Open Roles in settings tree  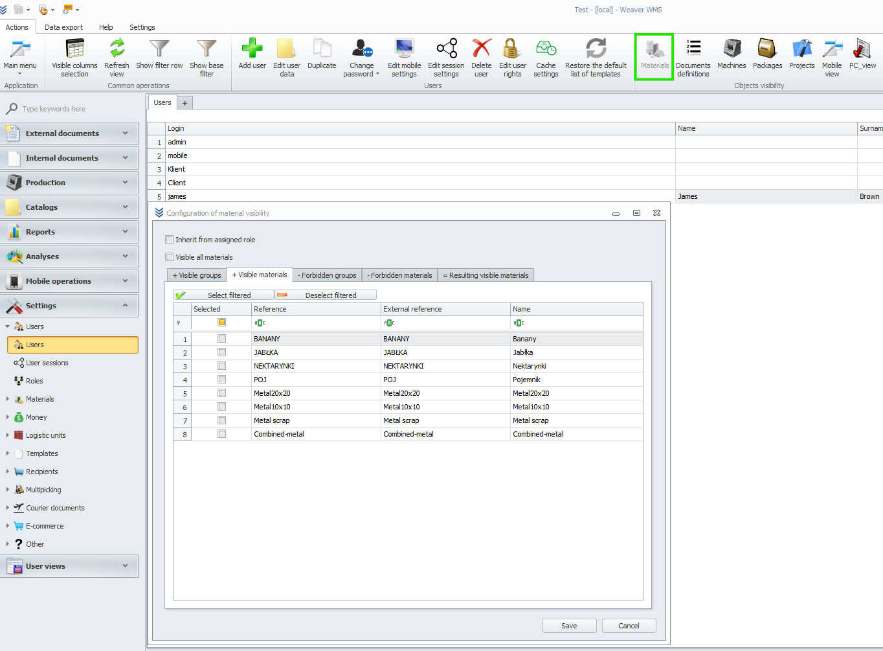pyautogui.click(x=34, y=381)
